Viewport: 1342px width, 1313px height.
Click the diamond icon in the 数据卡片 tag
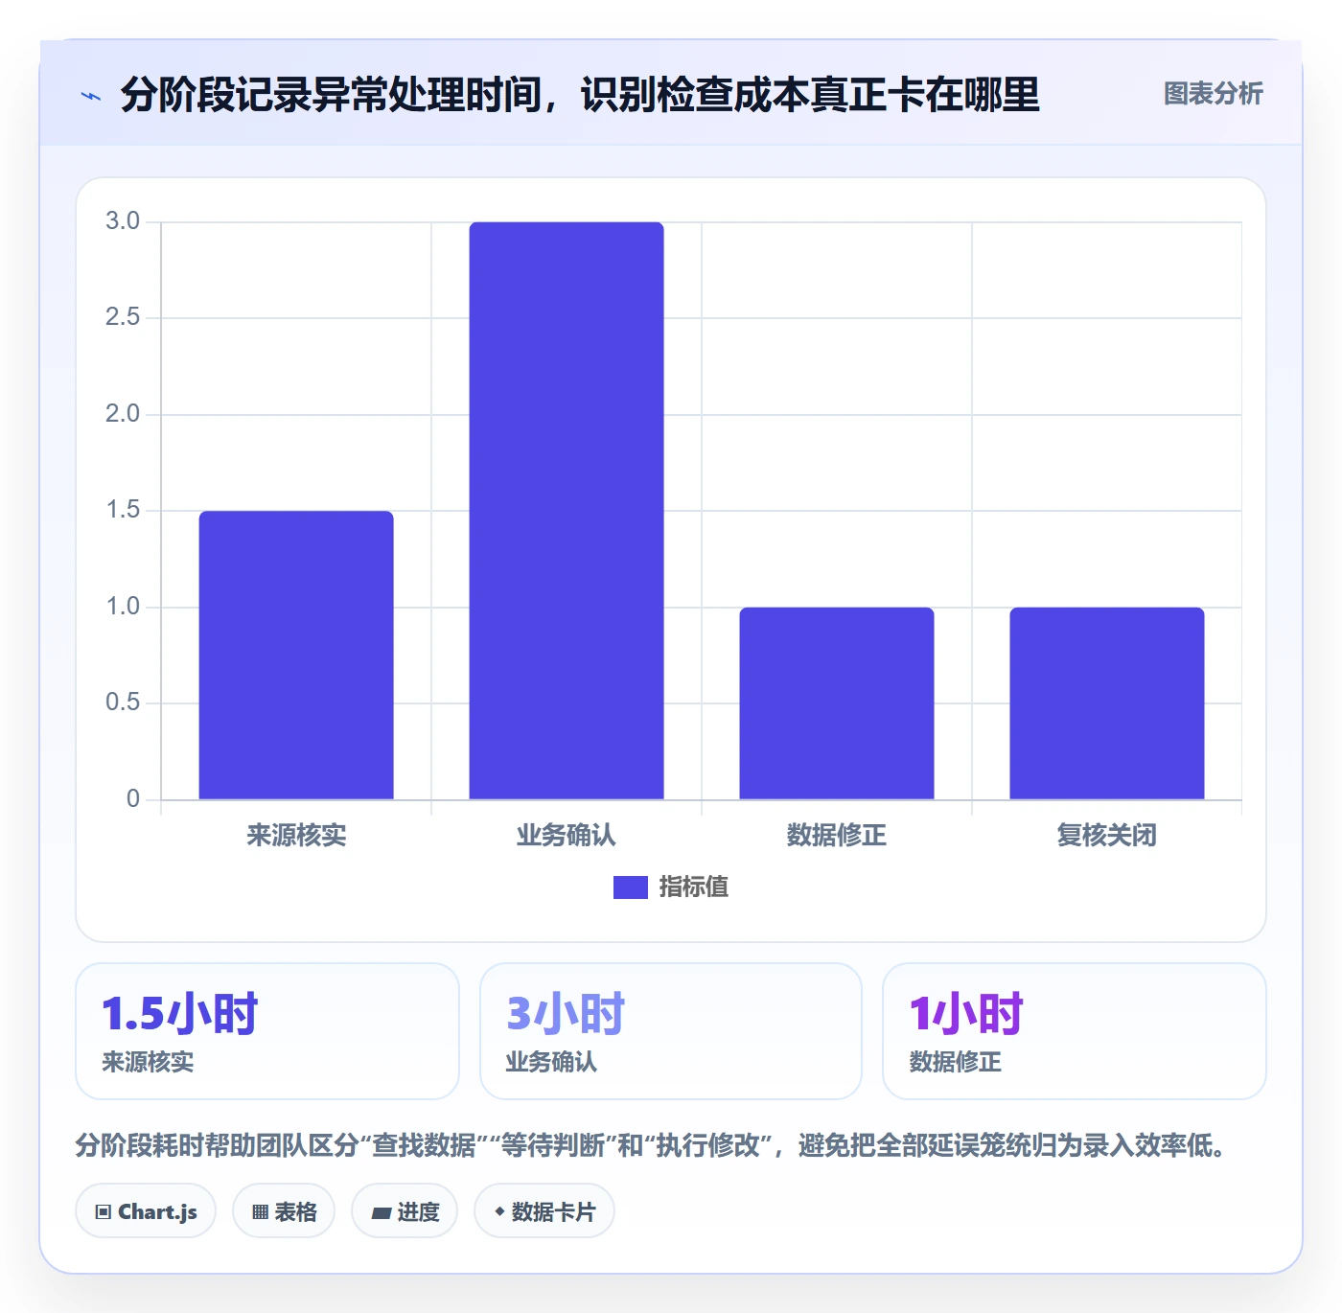click(x=499, y=1211)
